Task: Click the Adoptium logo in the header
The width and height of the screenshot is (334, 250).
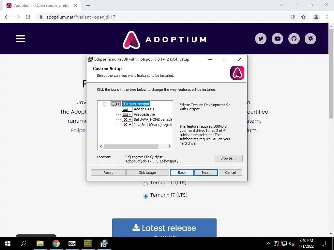Action: 164,40
